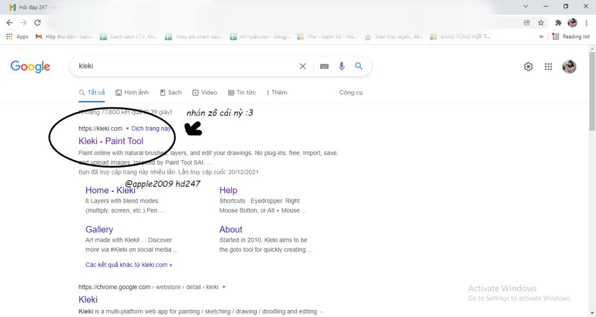Switch to Sách tab
The image size is (596, 317).
point(171,92)
